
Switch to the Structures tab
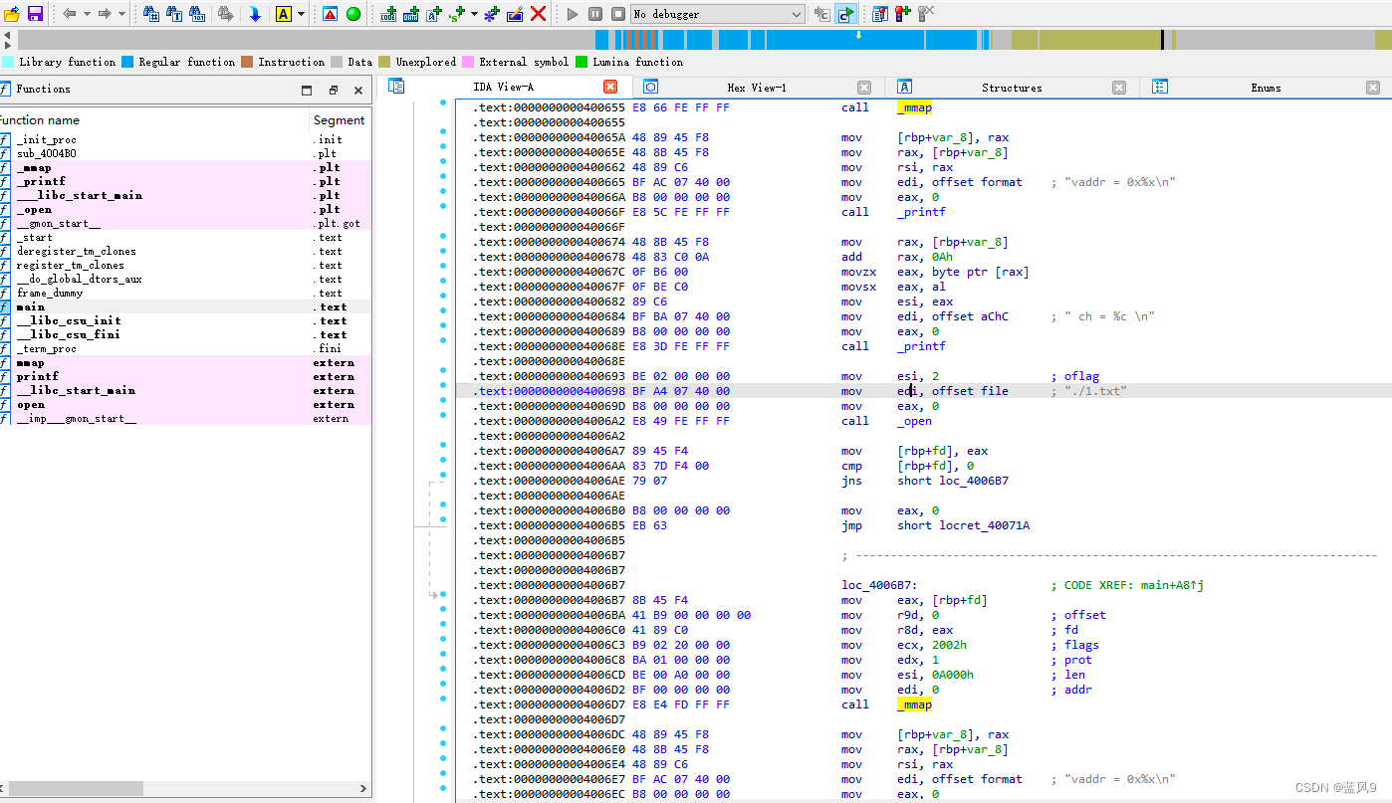point(1012,88)
